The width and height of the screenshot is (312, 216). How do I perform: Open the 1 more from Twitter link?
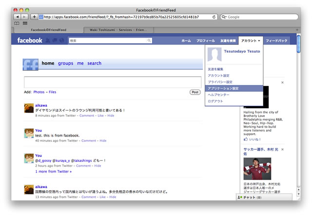pos(53,172)
